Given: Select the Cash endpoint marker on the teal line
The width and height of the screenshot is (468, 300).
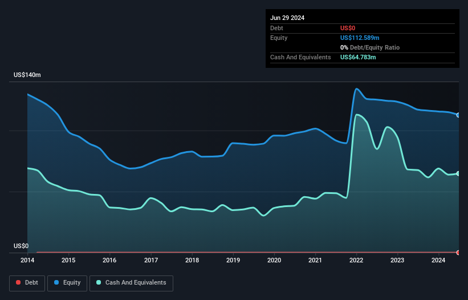Looking at the screenshot, I should [x=458, y=173].
